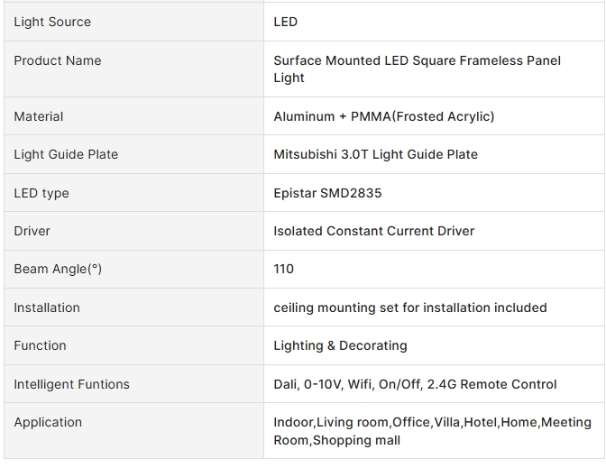Click the Driver row label

[32, 231]
